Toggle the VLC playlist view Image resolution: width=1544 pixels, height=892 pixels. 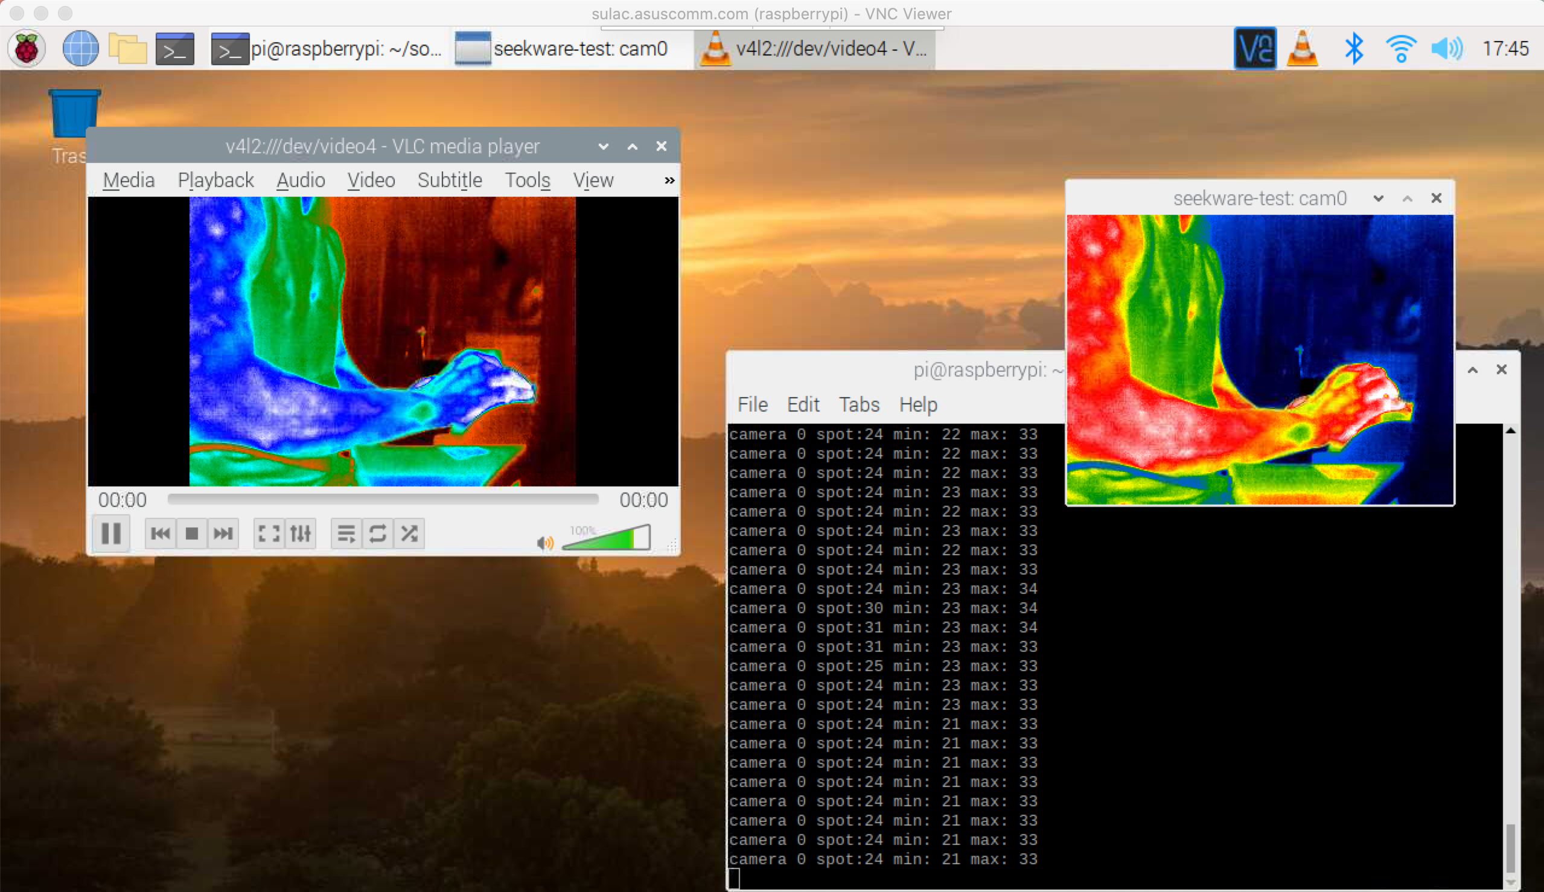[x=346, y=534]
